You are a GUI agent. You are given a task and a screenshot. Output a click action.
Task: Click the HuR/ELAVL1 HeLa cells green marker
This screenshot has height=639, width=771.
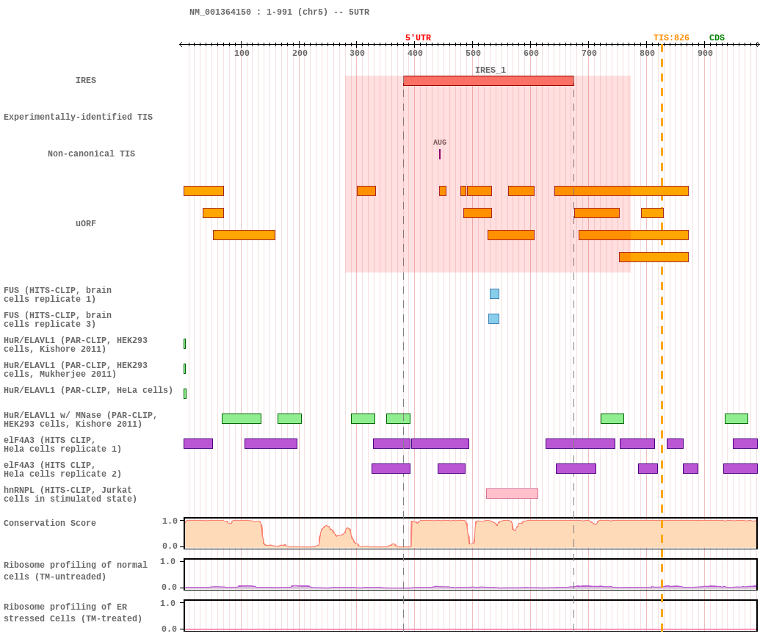pyautogui.click(x=185, y=394)
